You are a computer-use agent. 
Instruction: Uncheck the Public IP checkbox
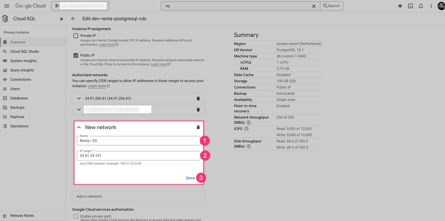(76, 55)
